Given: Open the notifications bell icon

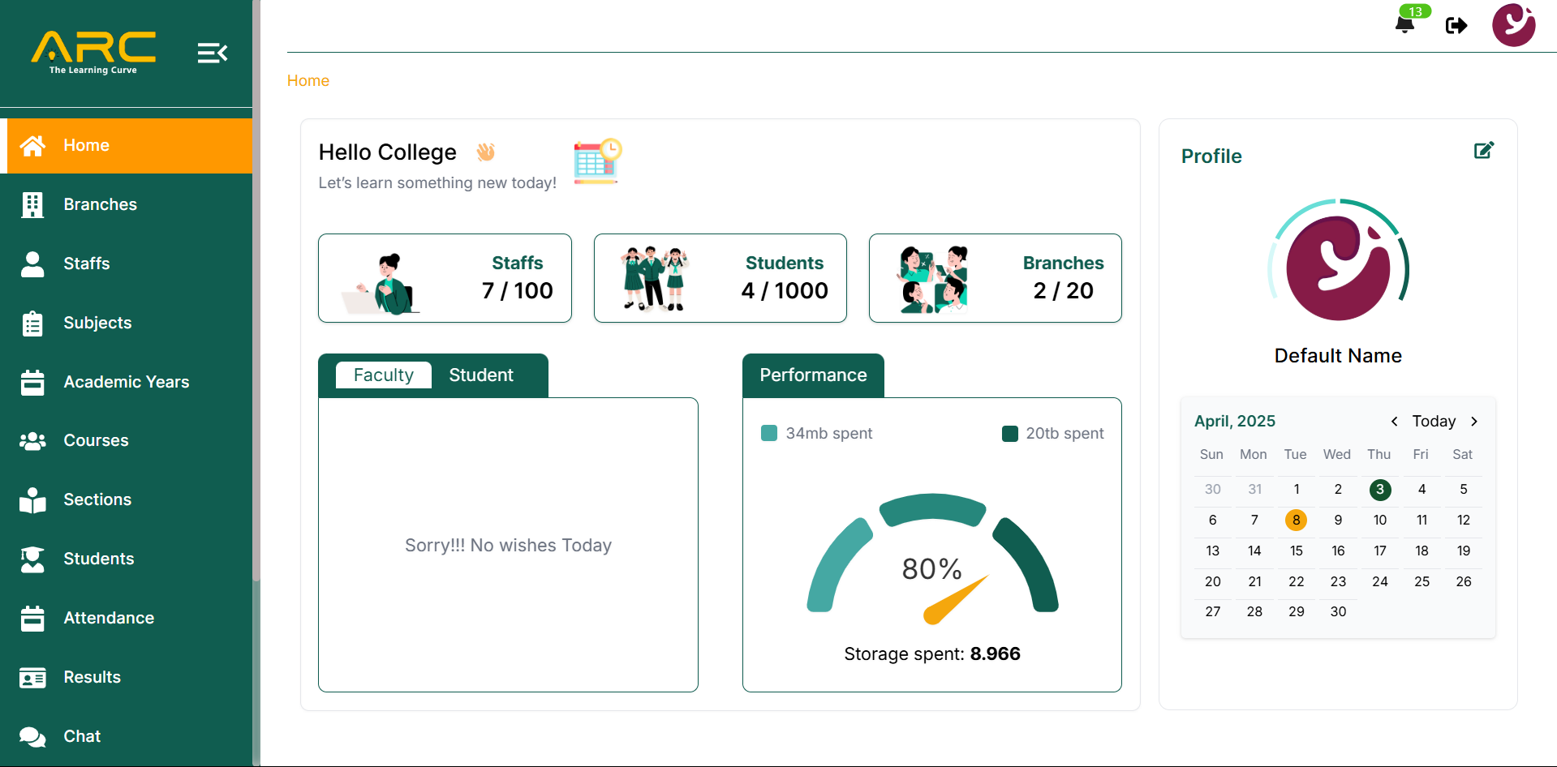Looking at the screenshot, I should pos(1404,24).
